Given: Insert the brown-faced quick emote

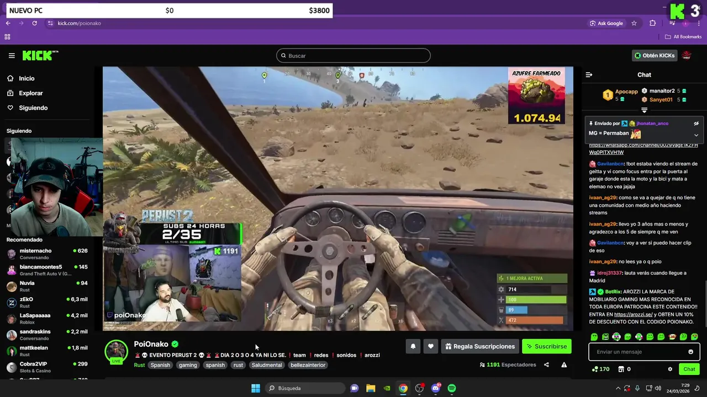Looking at the screenshot, I should tap(672, 337).
